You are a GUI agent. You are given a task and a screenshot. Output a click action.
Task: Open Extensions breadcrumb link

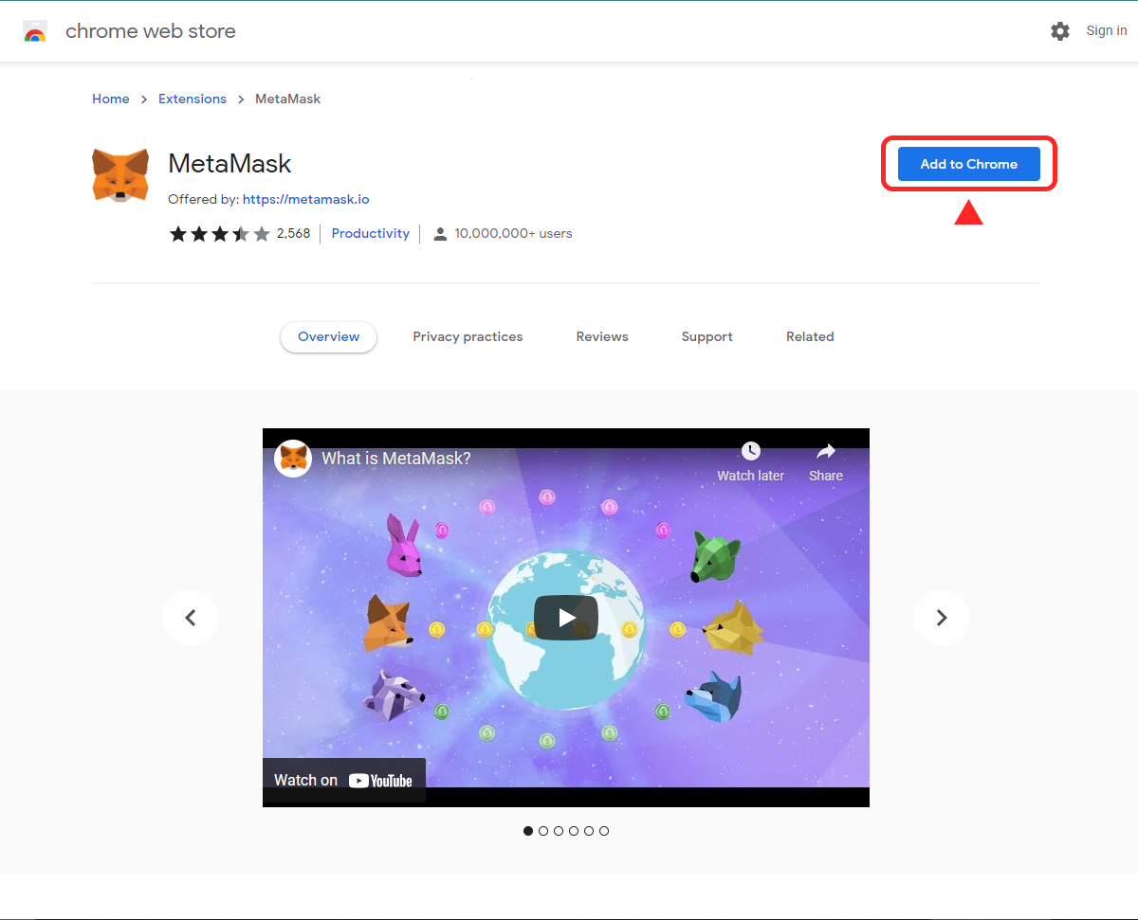click(193, 99)
